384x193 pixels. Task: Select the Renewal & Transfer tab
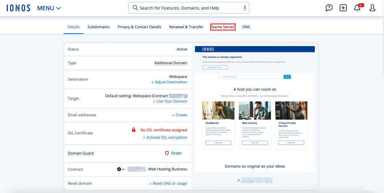click(186, 27)
